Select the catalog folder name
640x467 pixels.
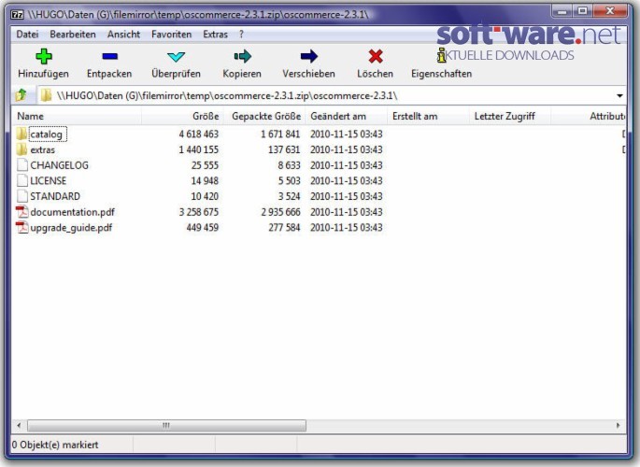(x=47, y=134)
